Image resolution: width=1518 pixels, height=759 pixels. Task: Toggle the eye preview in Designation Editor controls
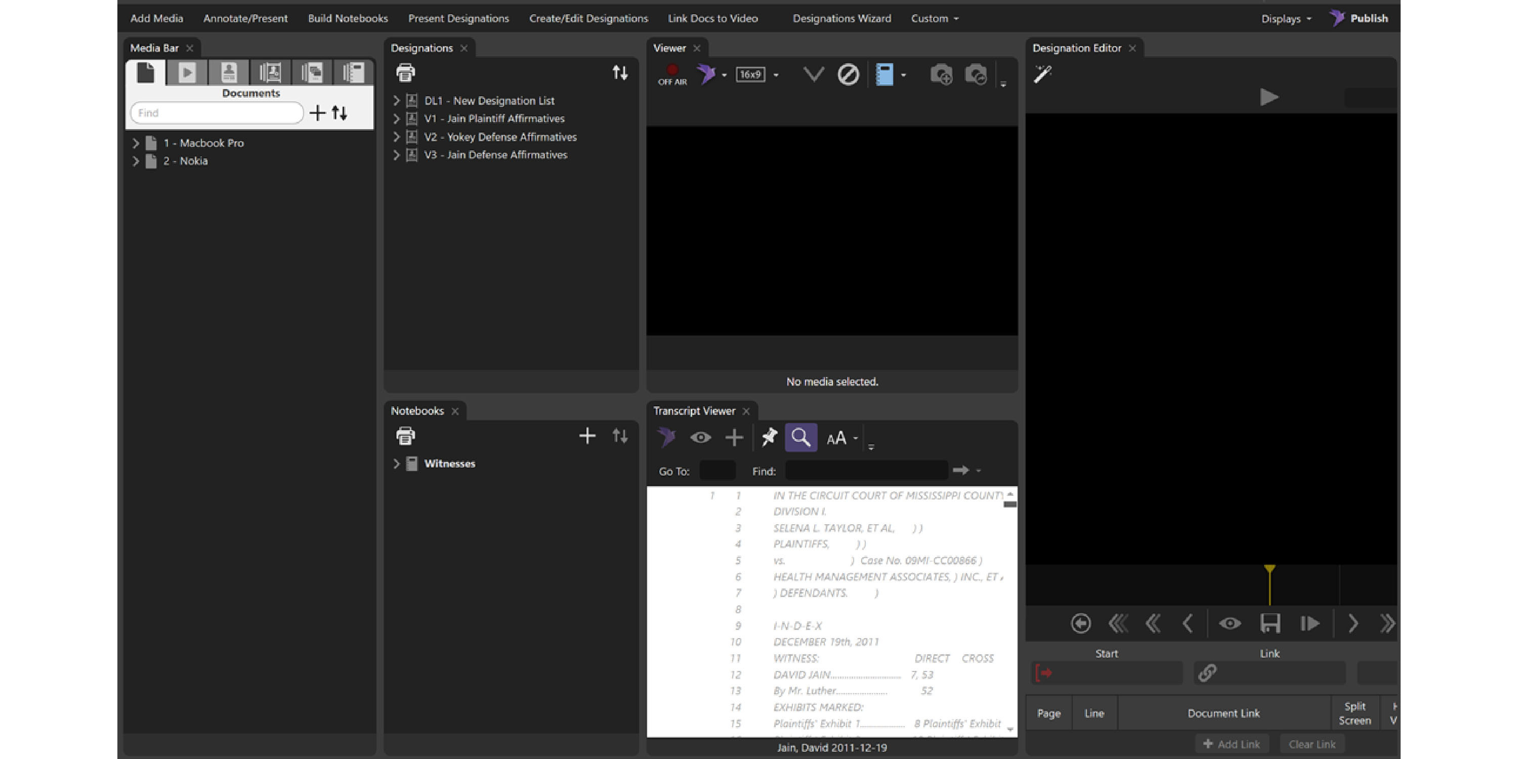[x=1230, y=623]
